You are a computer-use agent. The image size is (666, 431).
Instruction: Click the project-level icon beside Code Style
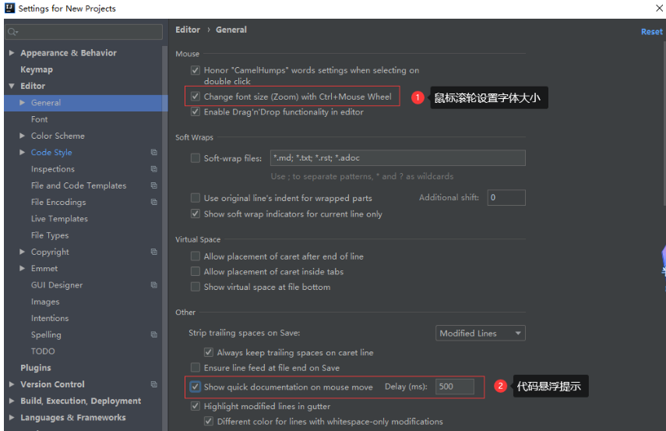[x=153, y=152]
